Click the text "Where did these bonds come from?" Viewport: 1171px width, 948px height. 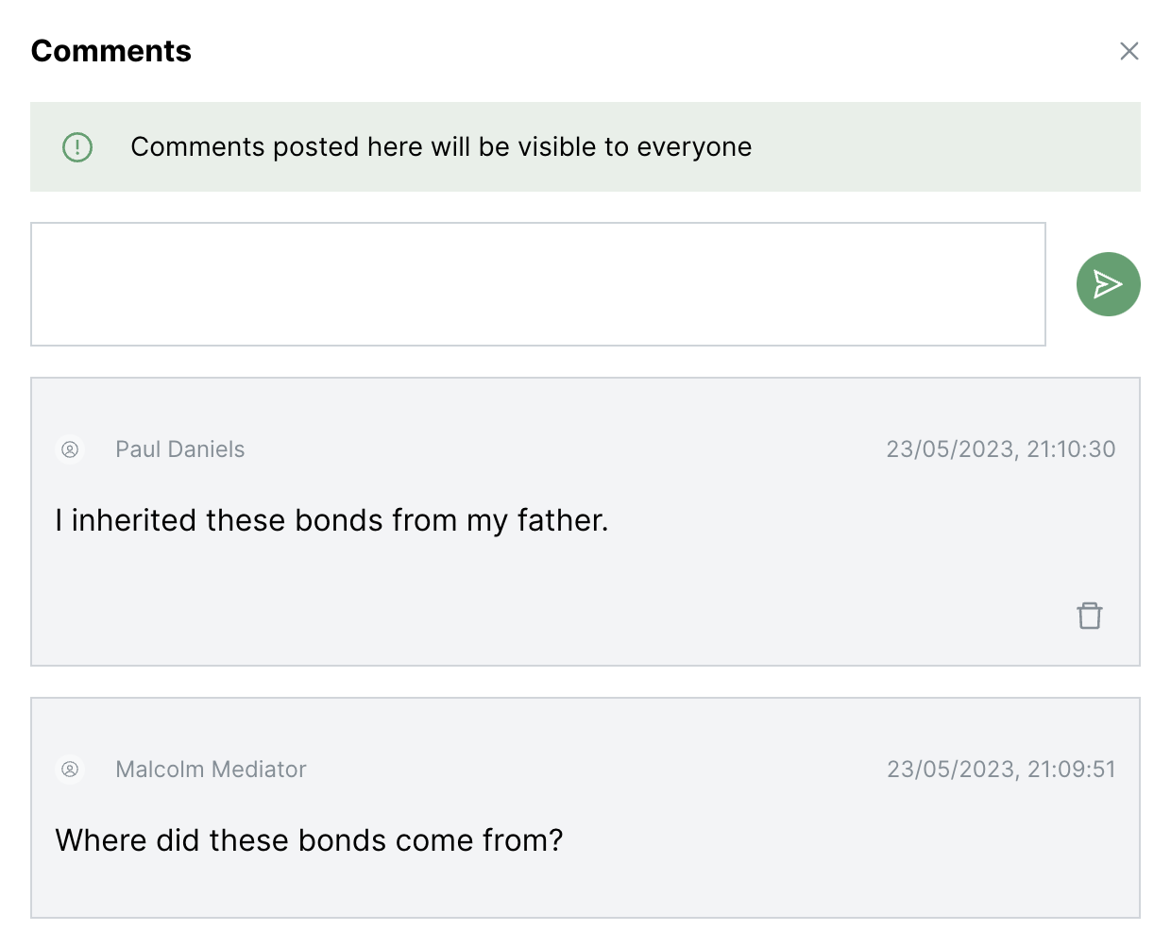point(309,840)
